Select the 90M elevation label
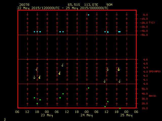Image resolution: width=162 pixels, height=121 pixels. pos(110,5)
